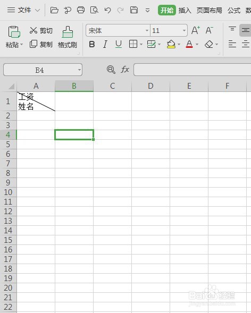Select row 4 header
Viewport: 251px width, 313px height.
coord(8,135)
